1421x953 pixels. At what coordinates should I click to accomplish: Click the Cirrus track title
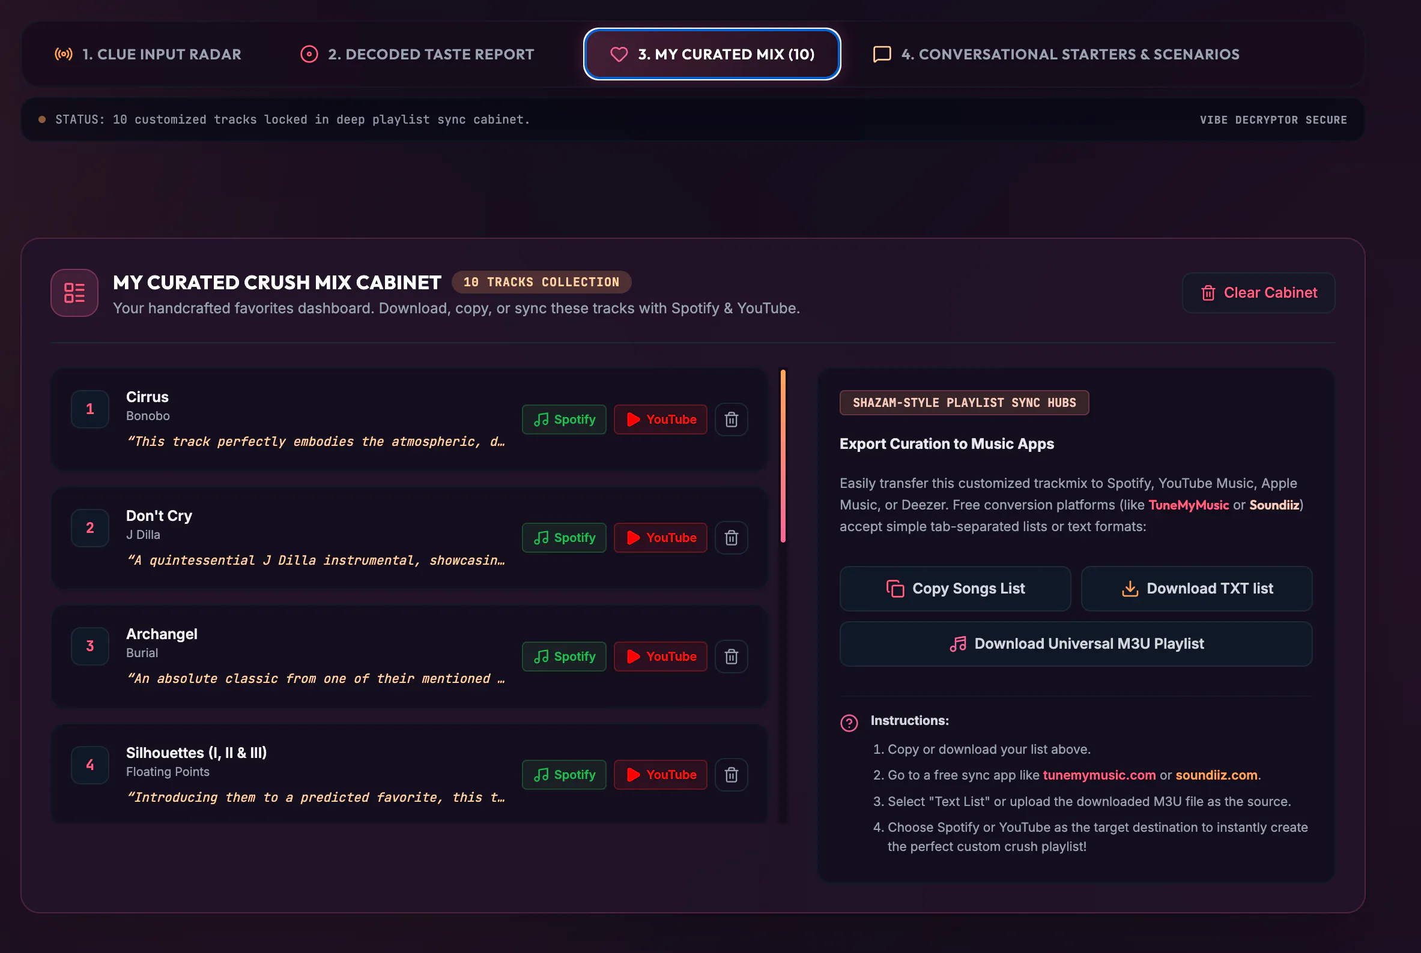tap(147, 397)
